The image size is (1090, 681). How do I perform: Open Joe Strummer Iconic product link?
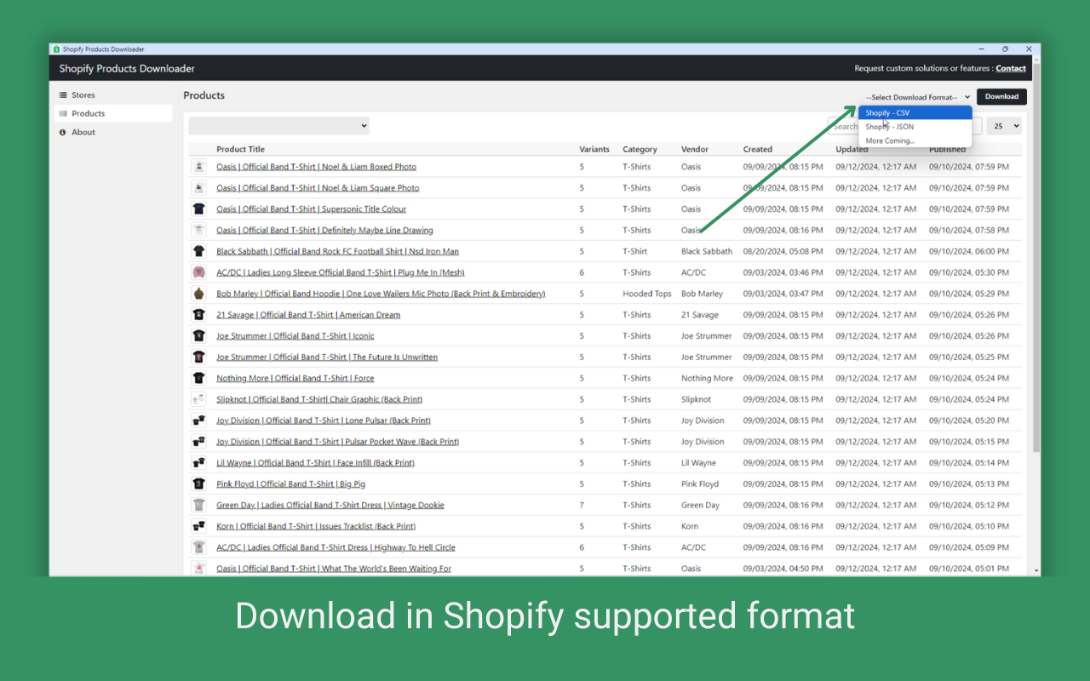pos(295,336)
